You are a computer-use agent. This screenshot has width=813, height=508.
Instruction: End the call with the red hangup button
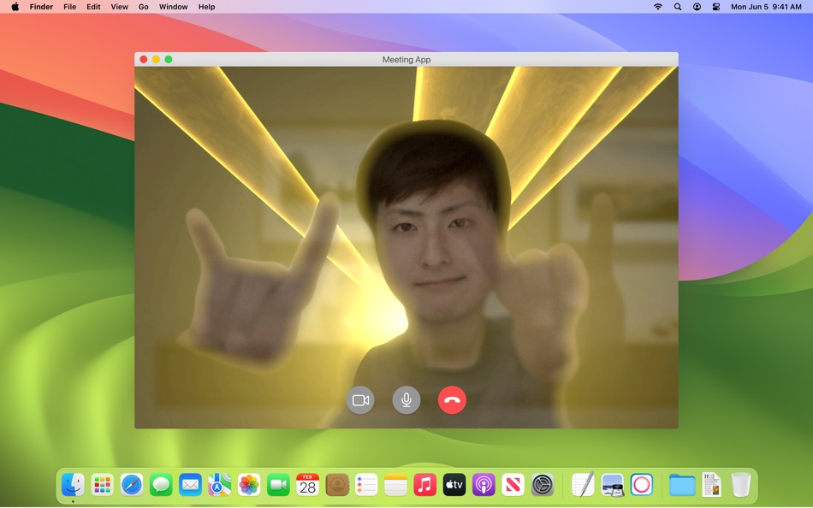pyautogui.click(x=453, y=399)
